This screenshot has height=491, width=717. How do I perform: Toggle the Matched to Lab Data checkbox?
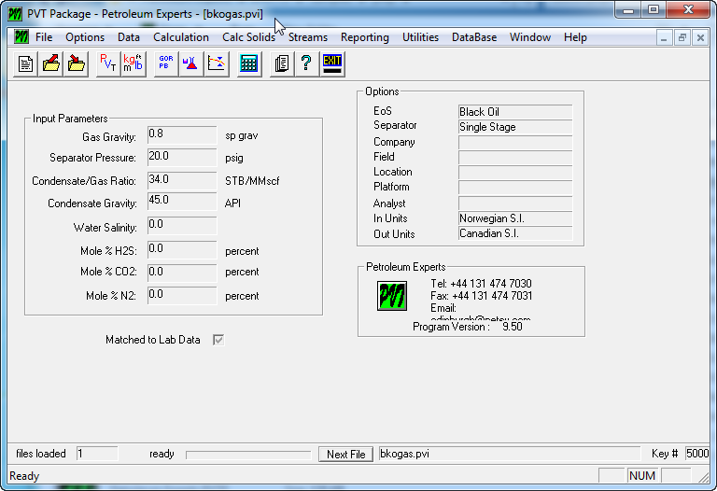tap(218, 340)
